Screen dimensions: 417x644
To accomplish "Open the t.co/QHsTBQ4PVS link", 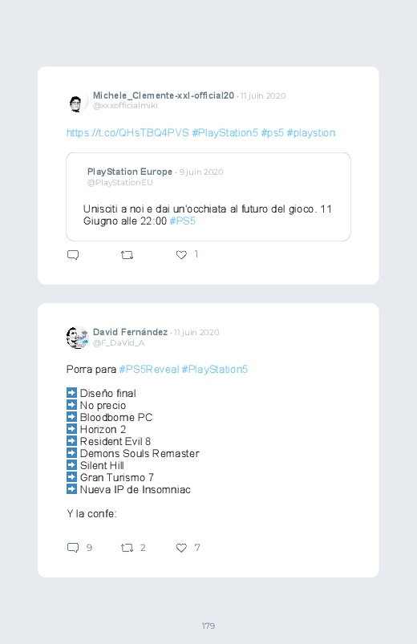I will (x=128, y=132).
